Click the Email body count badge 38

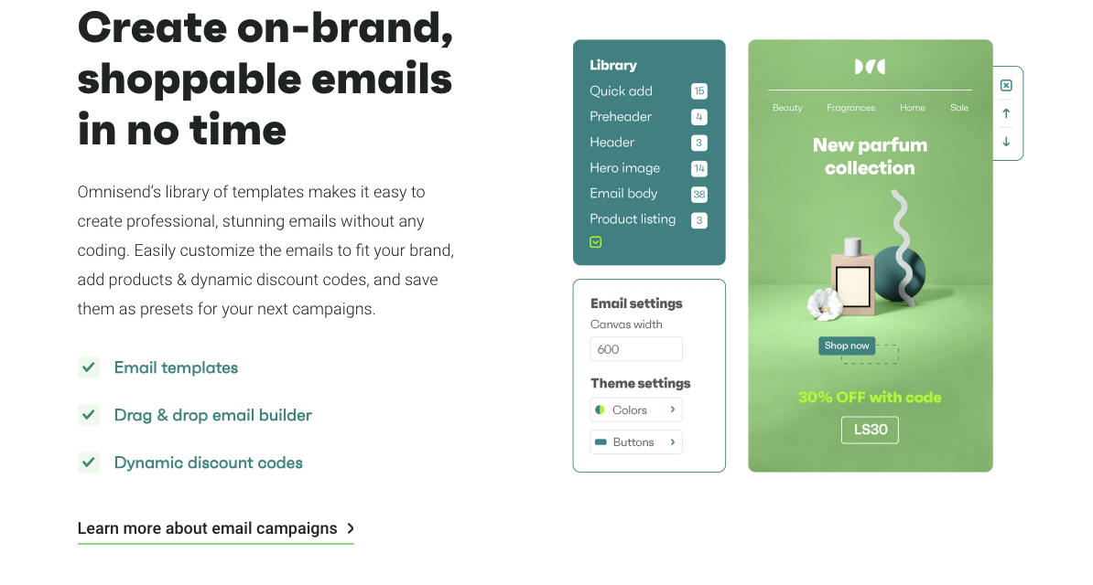pos(699,195)
